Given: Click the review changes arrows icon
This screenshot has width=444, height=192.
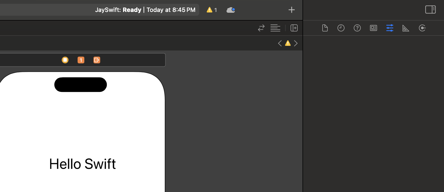Looking at the screenshot, I should [261, 28].
